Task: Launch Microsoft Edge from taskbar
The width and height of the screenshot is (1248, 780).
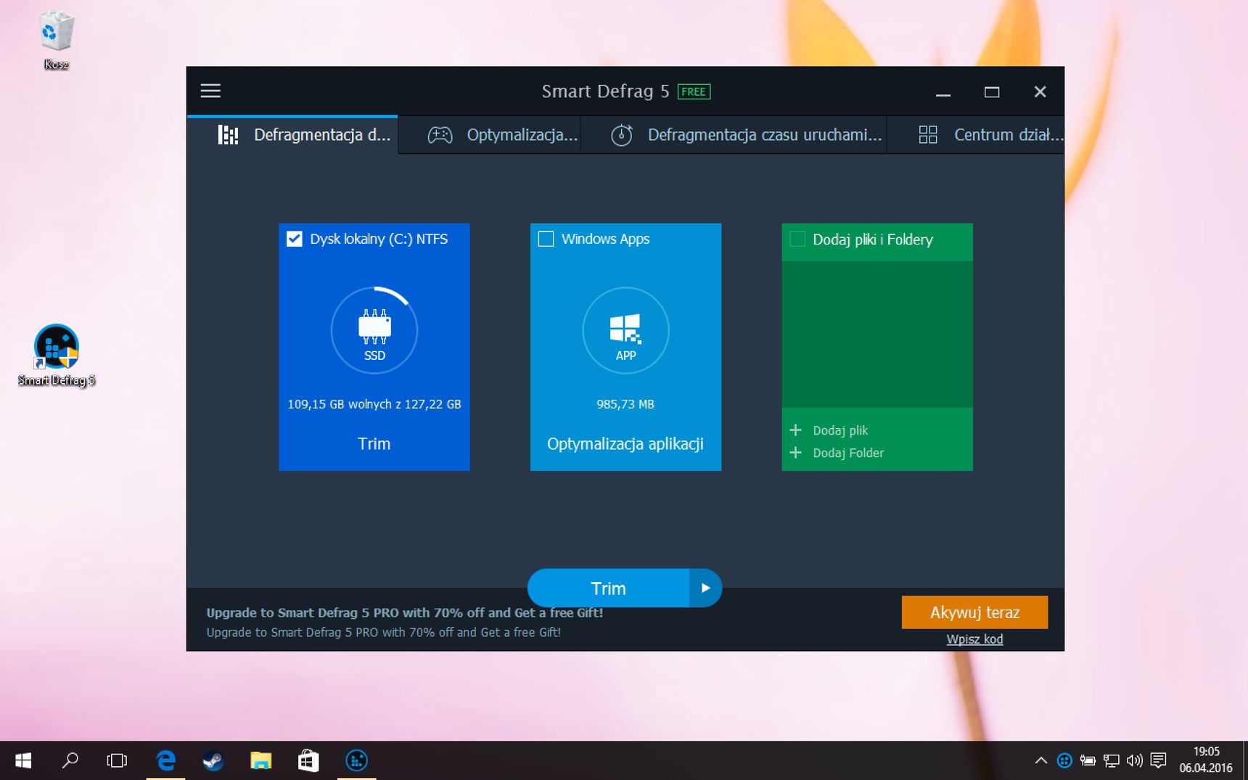Action: (x=165, y=760)
